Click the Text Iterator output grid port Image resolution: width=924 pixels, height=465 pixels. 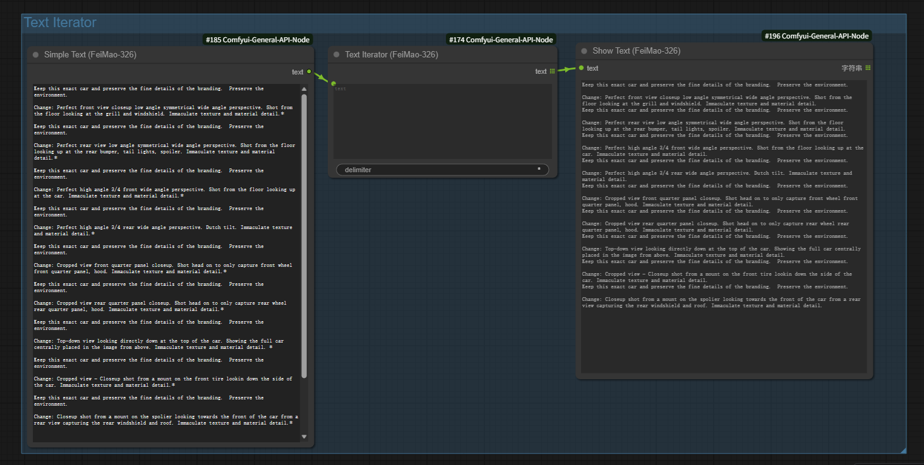click(x=553, y=71)
